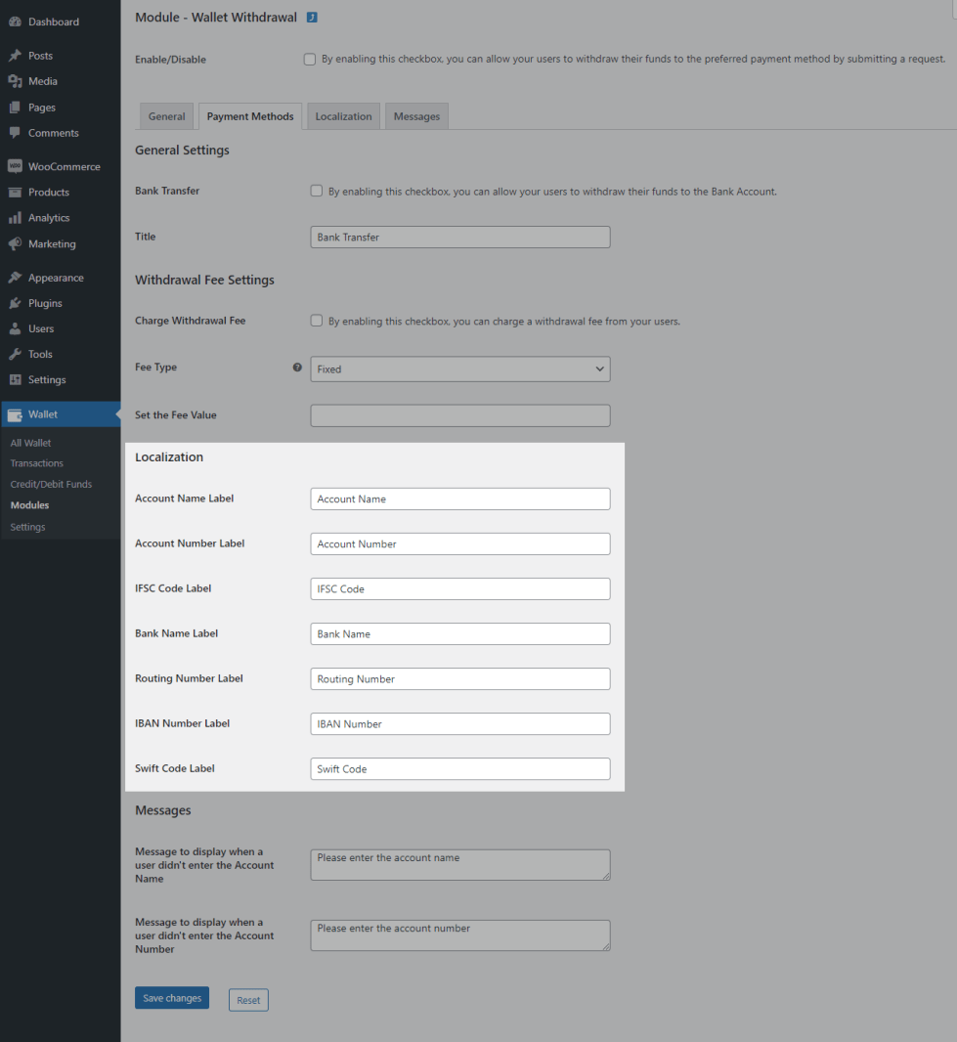Open WooCommerce via its sidebar icon

pyautogui.click(x=15, y=166)
